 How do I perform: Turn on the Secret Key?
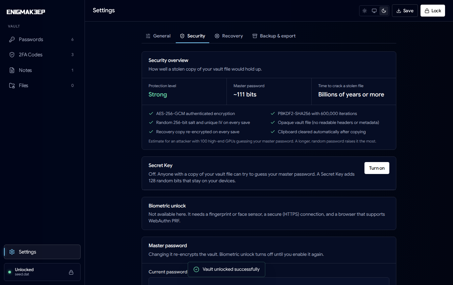tap(377, 168)
